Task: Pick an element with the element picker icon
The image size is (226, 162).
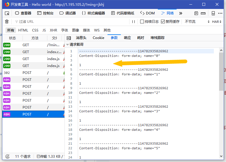Action: [x=7, y=13]
